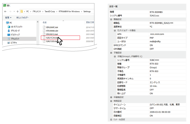Expand the 中継機設定 section

click(111, 97)
